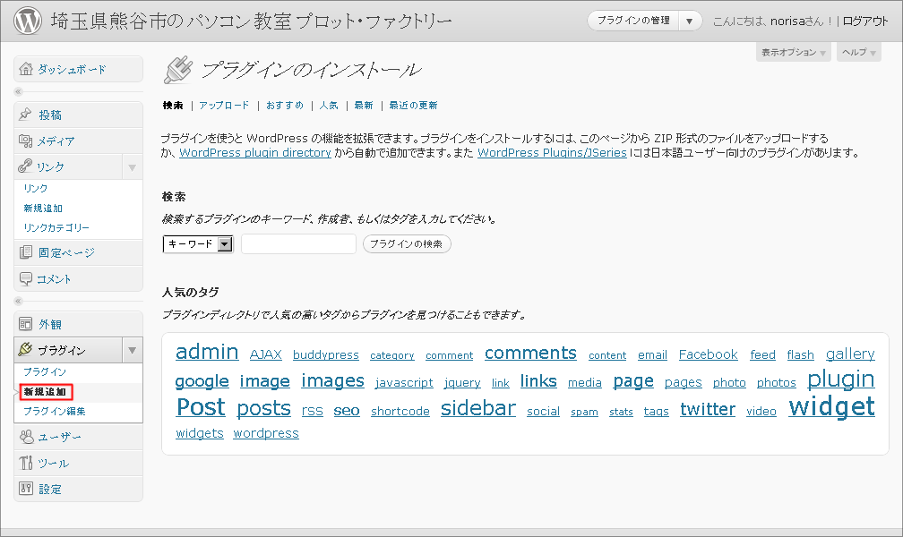Screen dimensions: 903x537
Task: Click the shortcode tag link
Action: [x=400, y=411]
